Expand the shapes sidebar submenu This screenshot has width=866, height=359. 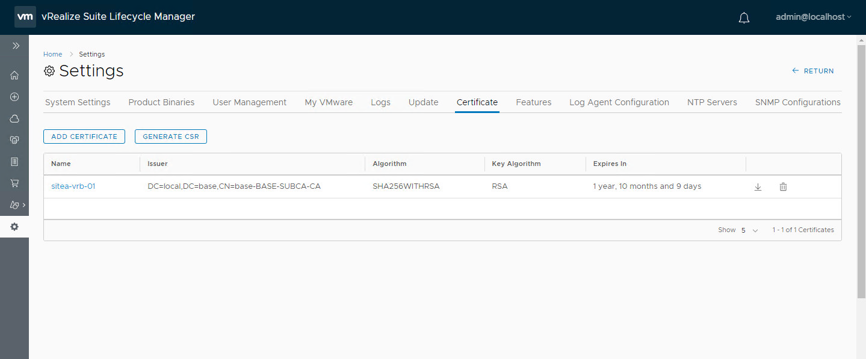point(17,205)
